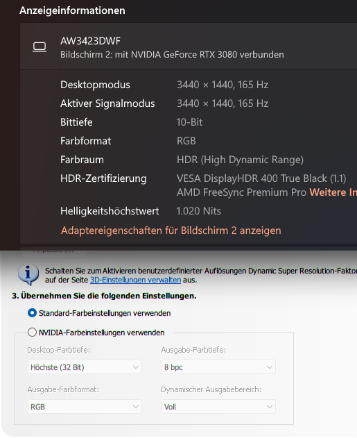Click the Bildschirm 2 NVIDIA GeForce subtitle
357x438 pixels.
(x=172, y=54)
